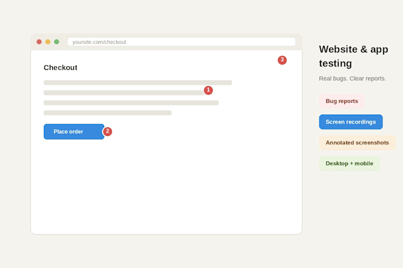Click annotation marker number 1

click(208, 91)
